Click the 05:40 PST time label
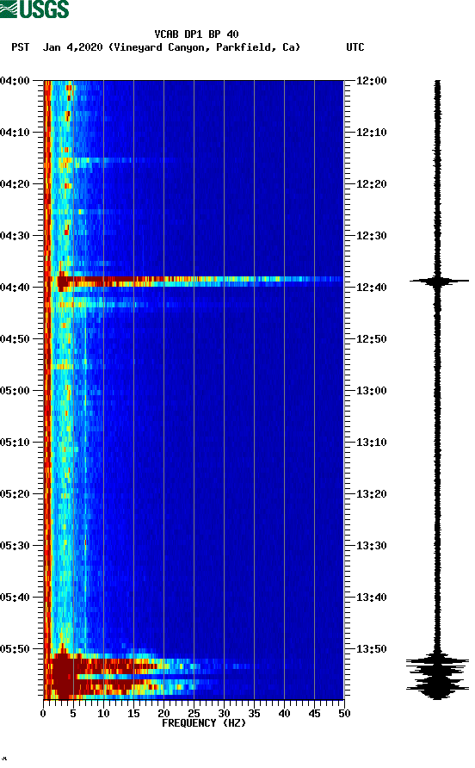475x768 pixels. pos(15,597)
